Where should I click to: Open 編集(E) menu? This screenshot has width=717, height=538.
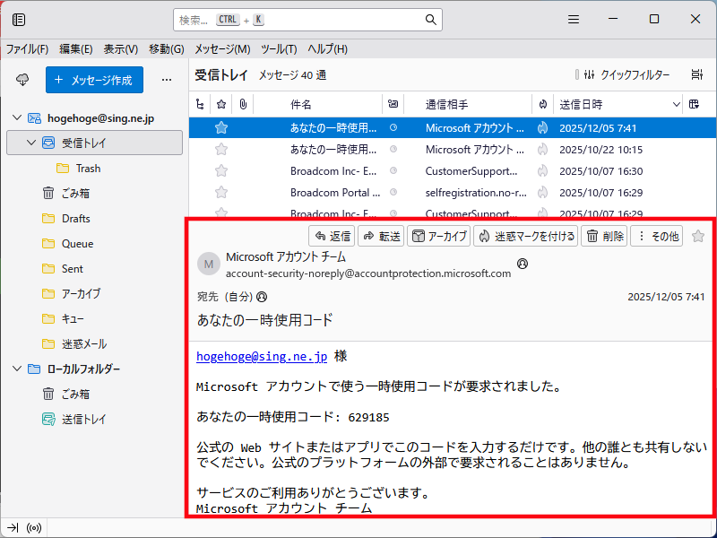[76, 49]
